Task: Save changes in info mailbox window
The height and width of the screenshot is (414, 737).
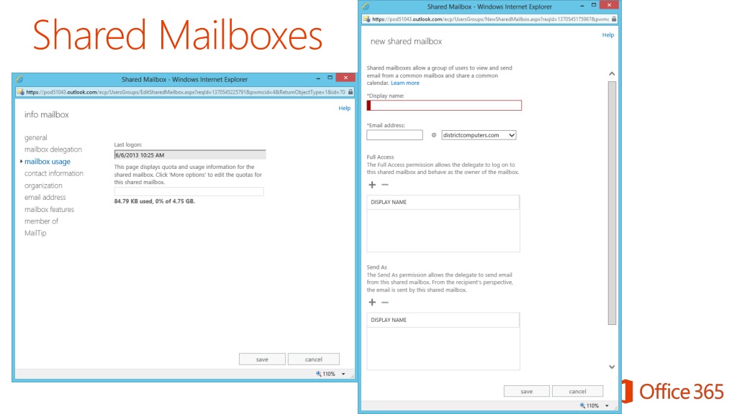Action: [262, 359]
